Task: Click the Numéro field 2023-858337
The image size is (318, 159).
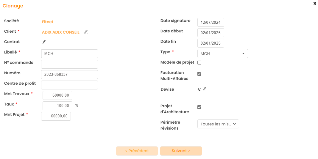Action: point(69,75)
